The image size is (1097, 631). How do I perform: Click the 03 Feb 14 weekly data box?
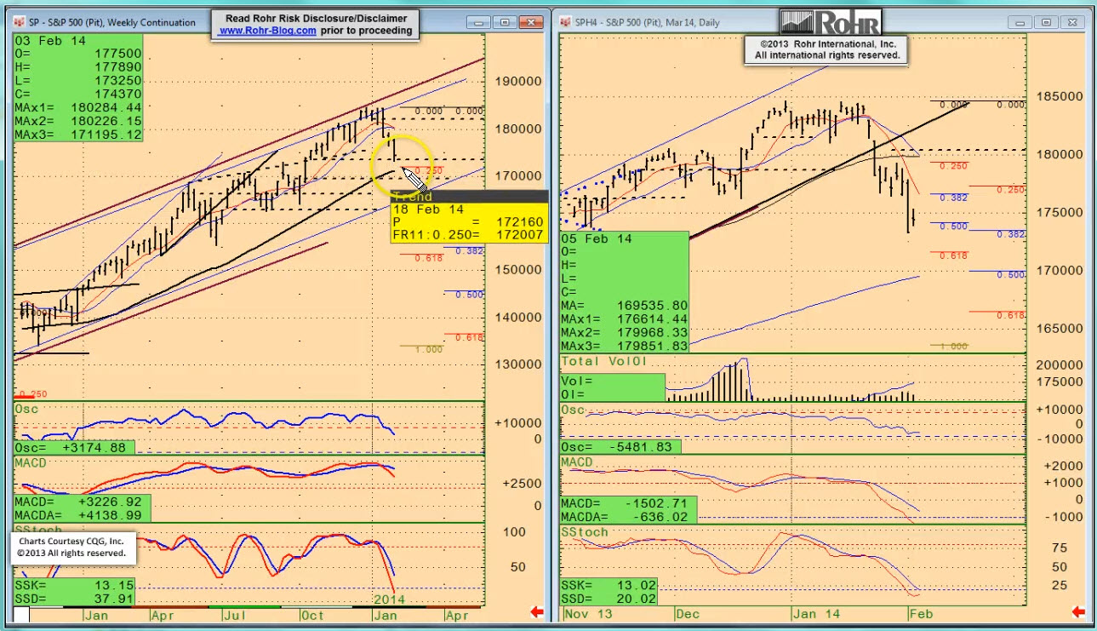pyautogui.click(x=78, y=88)
